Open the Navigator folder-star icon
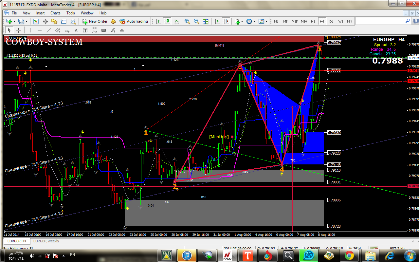 54,21
